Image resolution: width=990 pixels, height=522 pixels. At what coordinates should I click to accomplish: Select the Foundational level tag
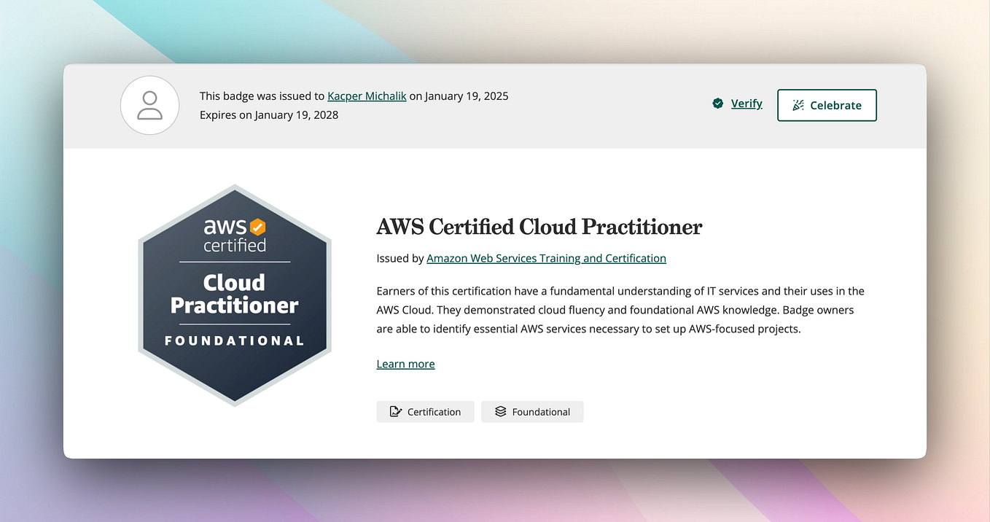pos(531,411)
